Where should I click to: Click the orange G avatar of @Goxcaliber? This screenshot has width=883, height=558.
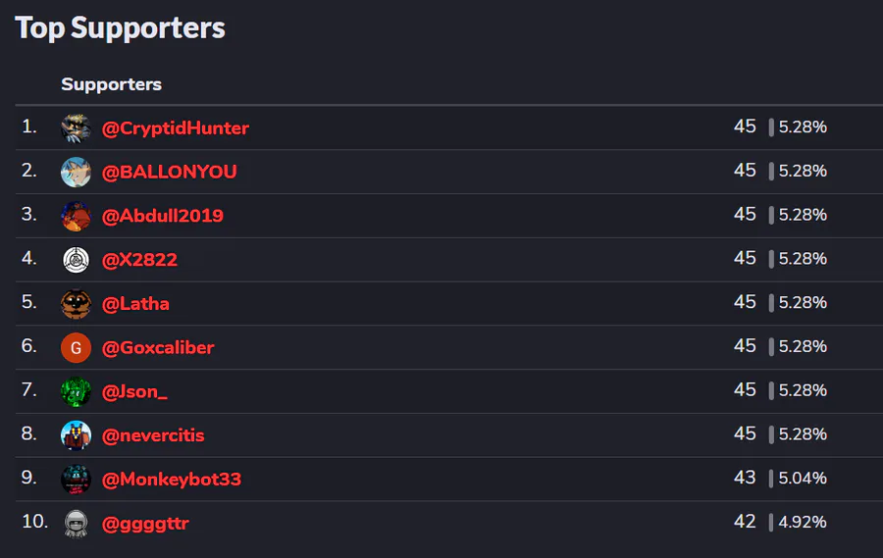(x=76, y=347)
